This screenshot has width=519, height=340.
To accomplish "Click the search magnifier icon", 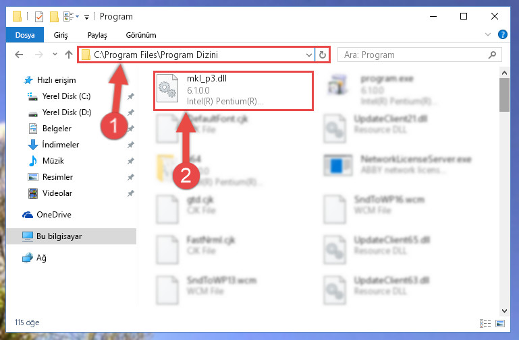I will click(492, 55).
